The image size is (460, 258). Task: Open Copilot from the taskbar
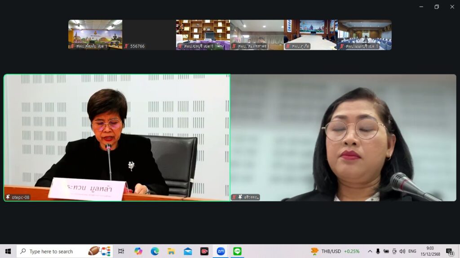(x=138, y=251)
